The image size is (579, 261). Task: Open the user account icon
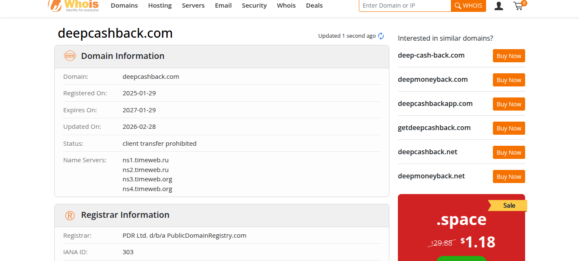[x=499, y=6]
